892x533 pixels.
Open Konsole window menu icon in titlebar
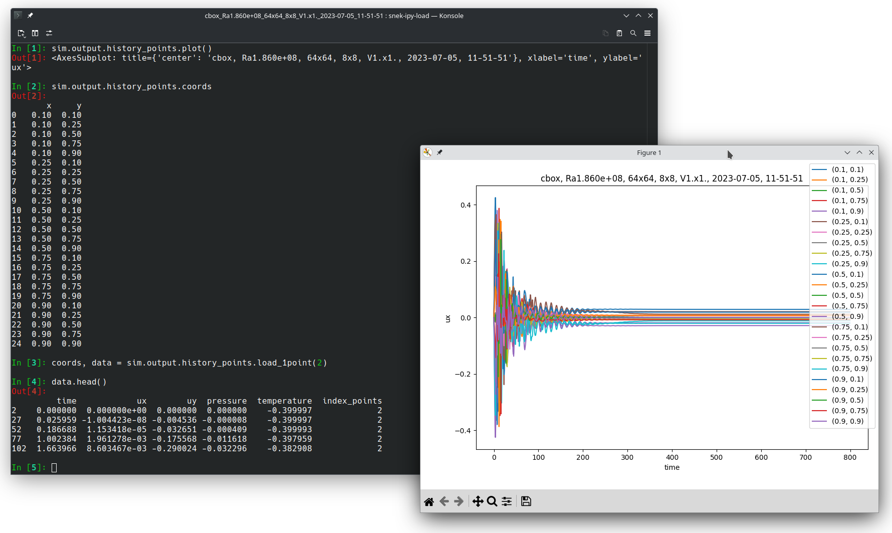pos(18,16)
